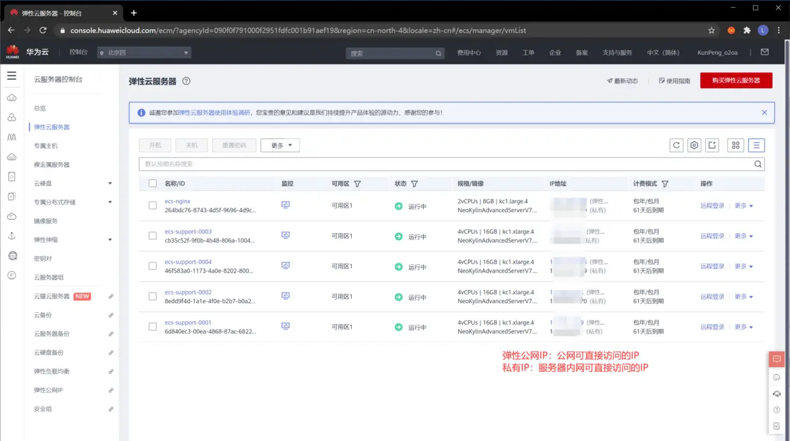Open the 北京四 region dropdown
Viewport: 790px width, 441px height.
(x=144, y=53)
